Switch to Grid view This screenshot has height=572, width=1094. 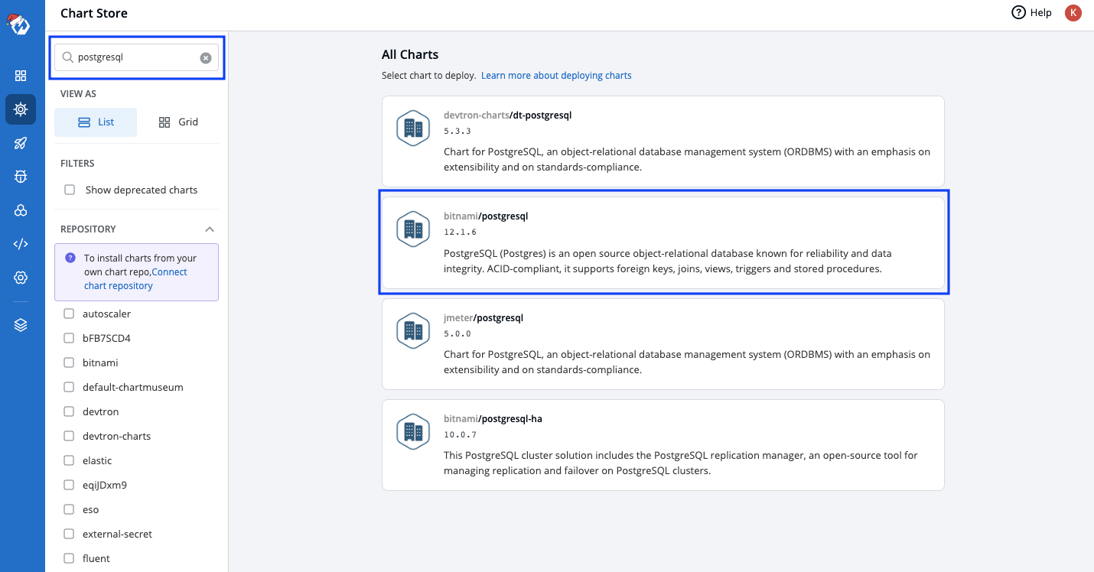178,122
